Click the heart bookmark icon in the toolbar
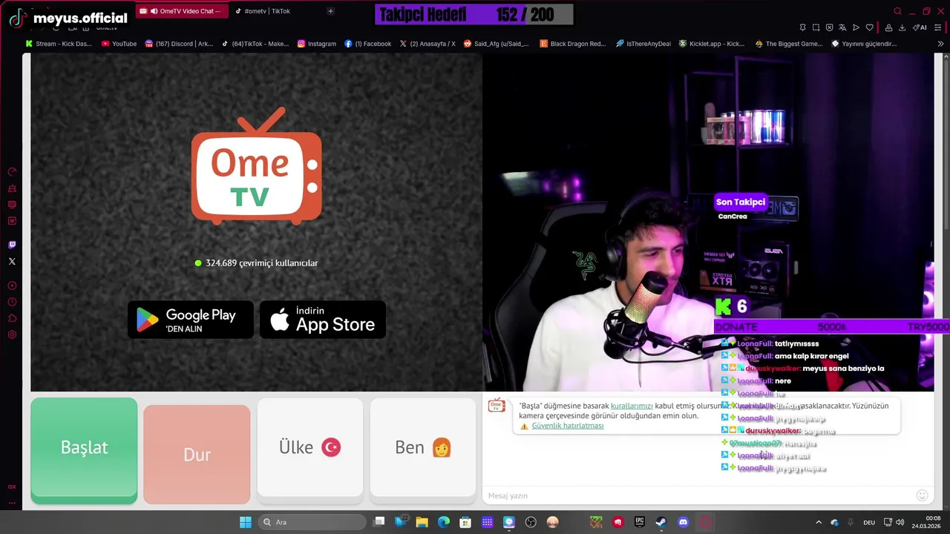 pos(869,27)
